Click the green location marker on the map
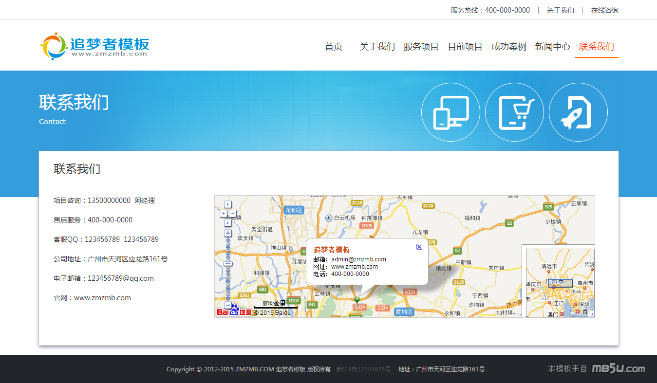The image size is (657, 383). coord(357,299)
